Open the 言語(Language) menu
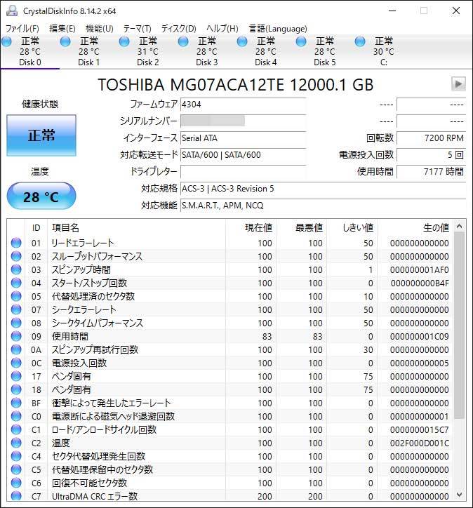 coord(278,29)
